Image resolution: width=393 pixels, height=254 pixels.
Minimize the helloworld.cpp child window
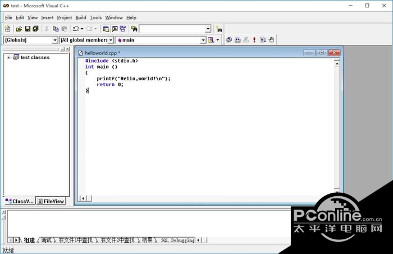tap(309, 53)
